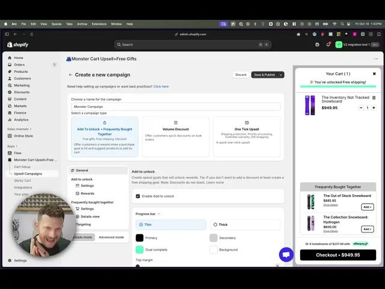Viewport: 385px width, 289px height.
Task: Open Settings at the sidebar bottom
Action: (x=20, y=261)
